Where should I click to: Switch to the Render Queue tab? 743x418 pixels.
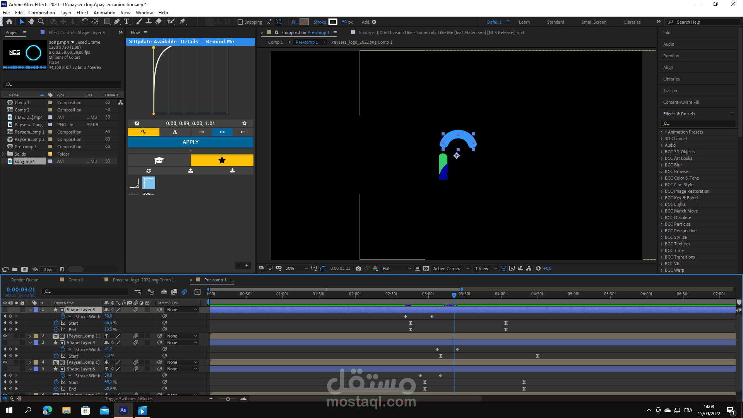[x=24, y=280]
